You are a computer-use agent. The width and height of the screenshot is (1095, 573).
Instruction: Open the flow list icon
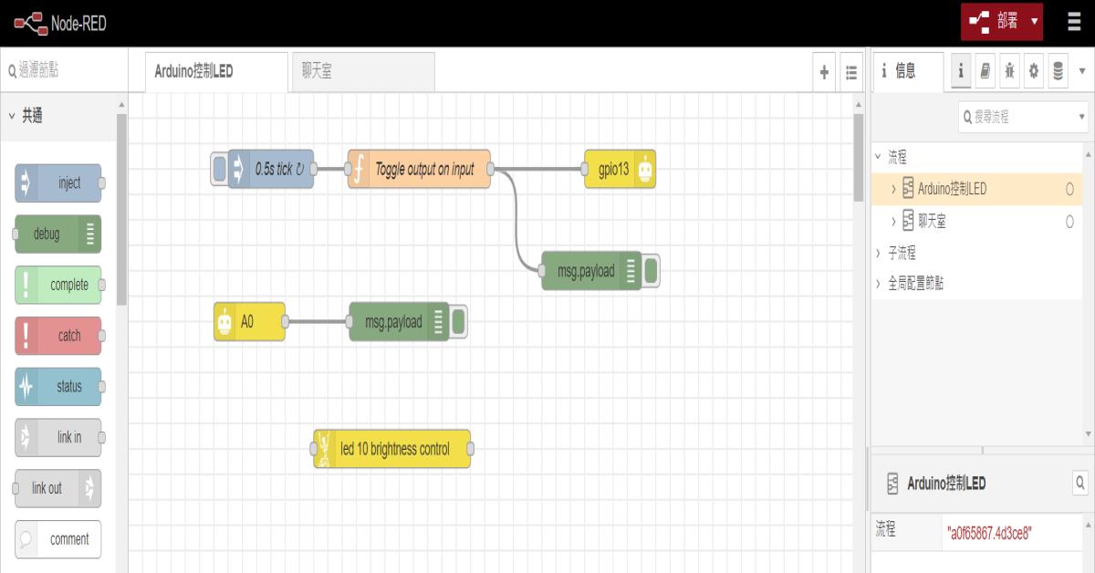pyautogui.click(x=851, y=72)
